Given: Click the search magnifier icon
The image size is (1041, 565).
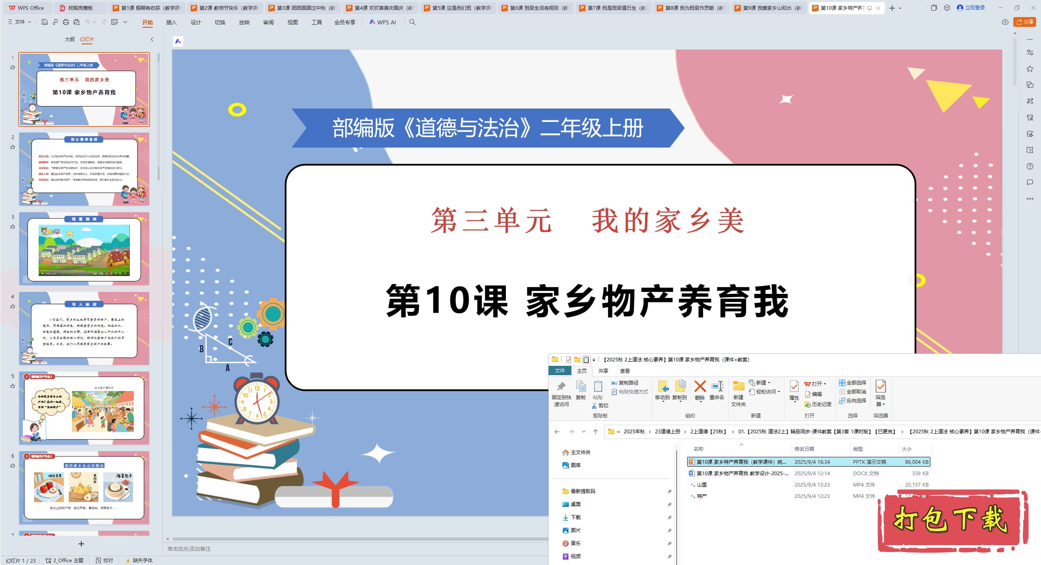Looking at the screenshot, I should tap(412, 22).
